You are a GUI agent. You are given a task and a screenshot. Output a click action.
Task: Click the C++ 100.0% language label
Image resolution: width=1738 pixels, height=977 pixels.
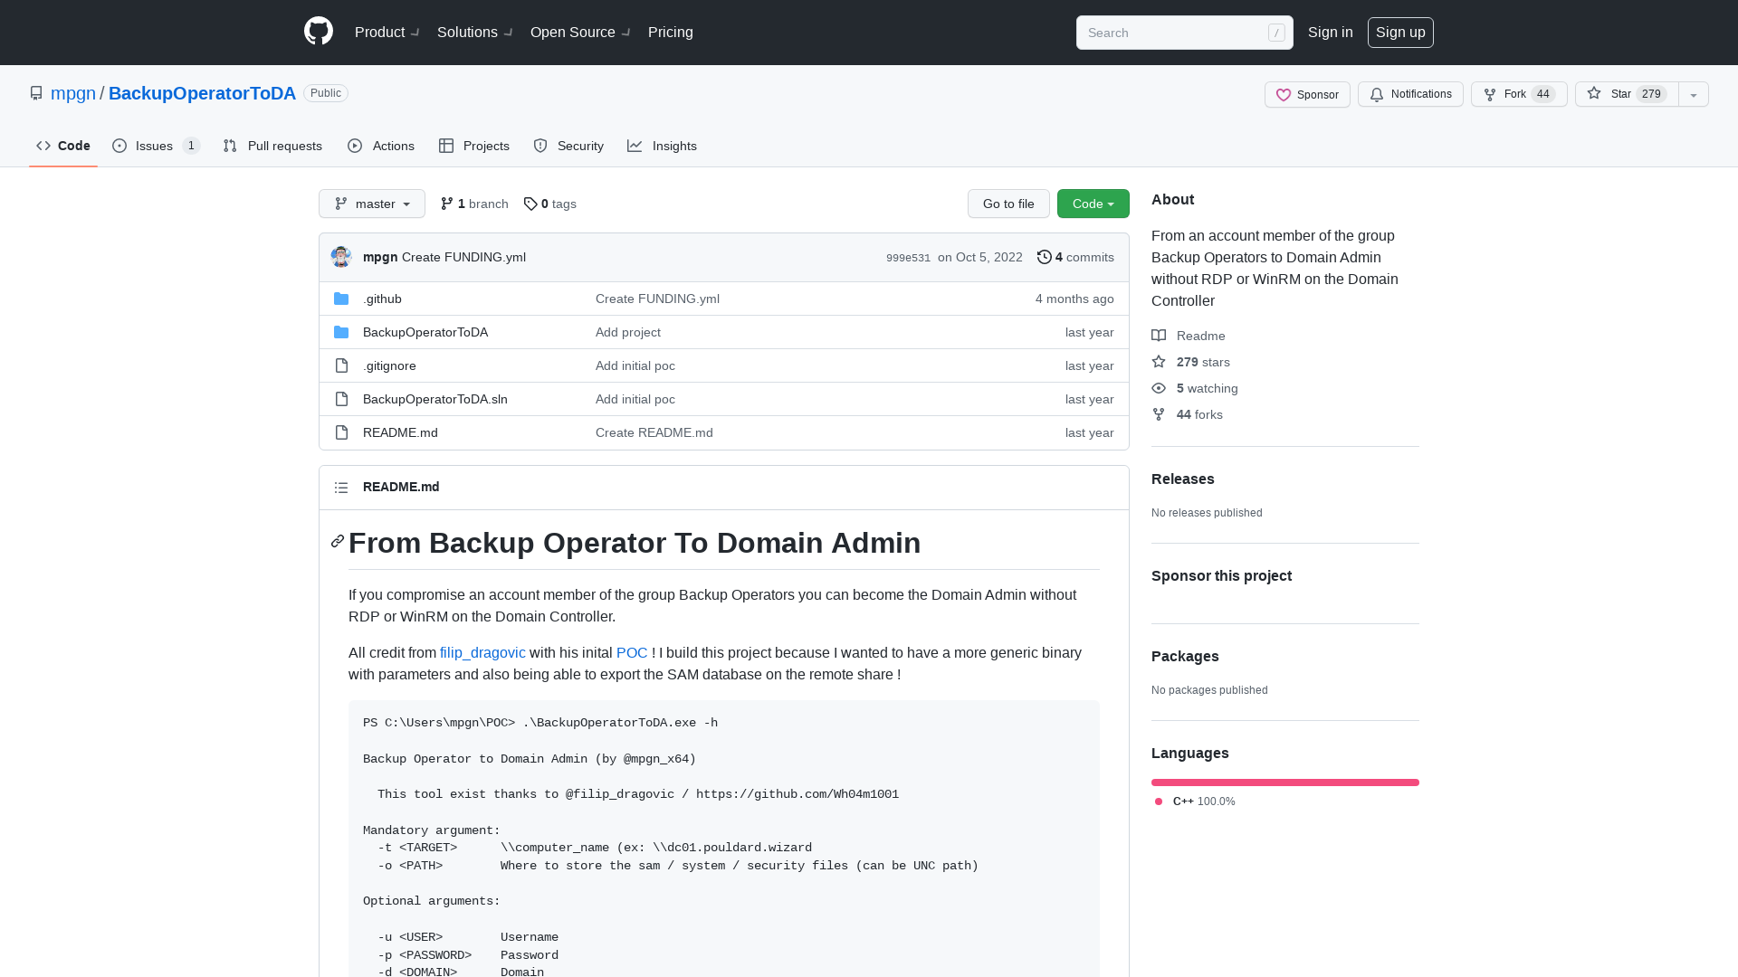coord(1195,802)
